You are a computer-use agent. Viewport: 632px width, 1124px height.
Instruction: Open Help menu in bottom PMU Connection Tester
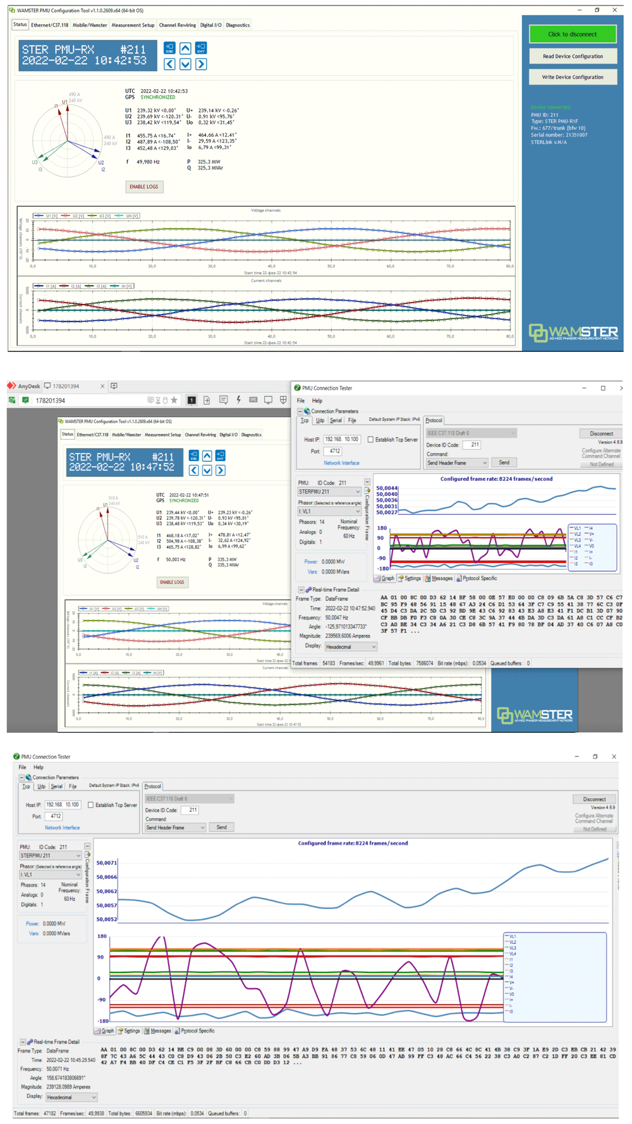tap(39, 767)
